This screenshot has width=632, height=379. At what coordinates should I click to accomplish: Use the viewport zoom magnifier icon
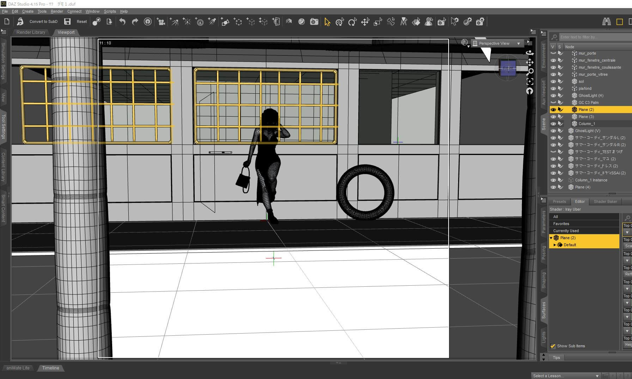530,72
